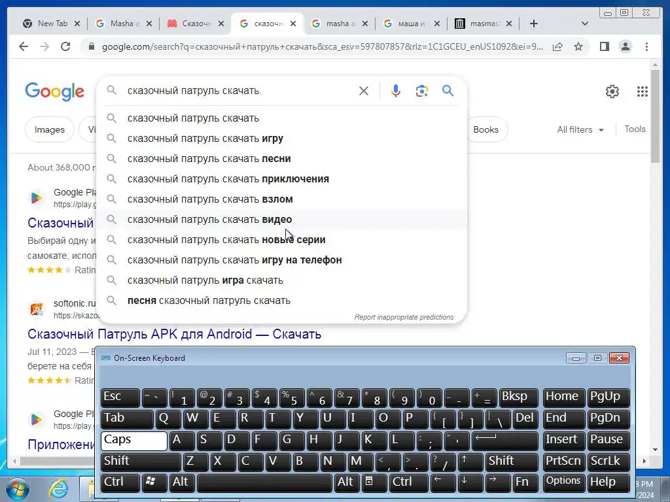Toggle the left Alt key
Viewport: 670px width, 502px height.
[183, 482]
